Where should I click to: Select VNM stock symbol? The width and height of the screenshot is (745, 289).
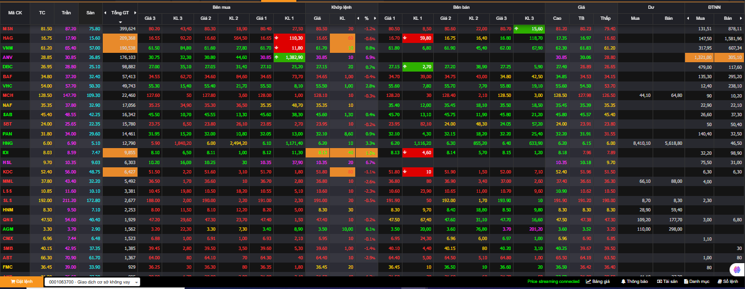[x=8, y=48]
